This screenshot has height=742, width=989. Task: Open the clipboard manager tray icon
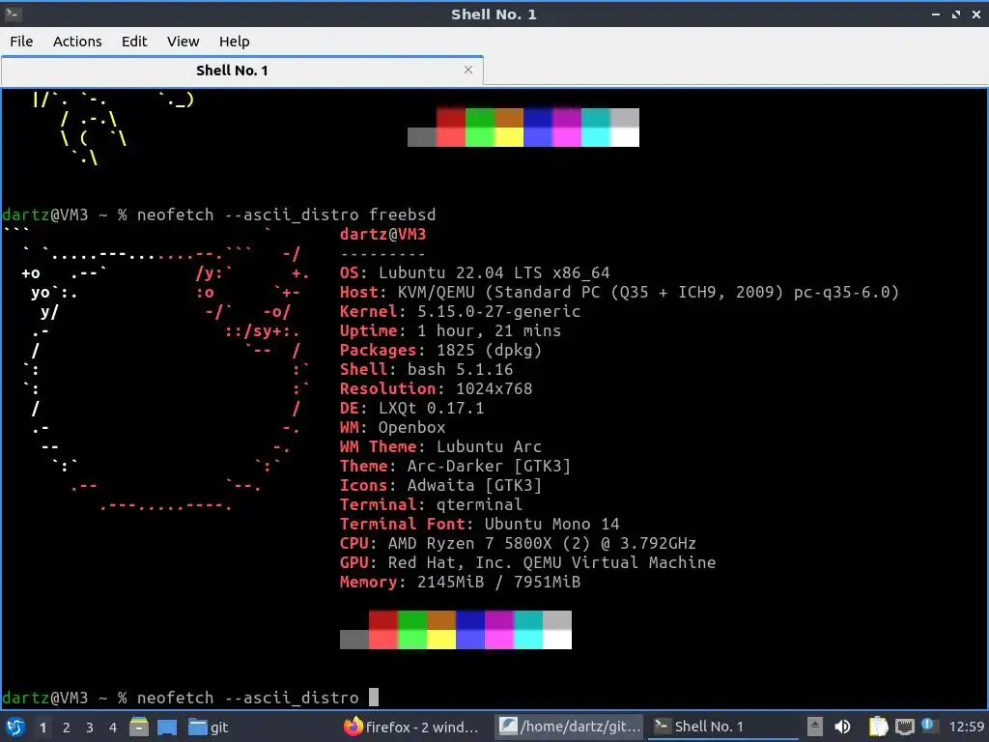(x=878, y=727)
